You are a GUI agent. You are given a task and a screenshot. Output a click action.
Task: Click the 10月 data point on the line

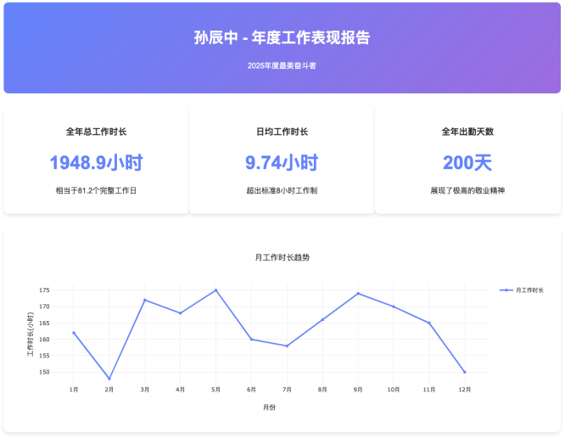coord(394,307)
